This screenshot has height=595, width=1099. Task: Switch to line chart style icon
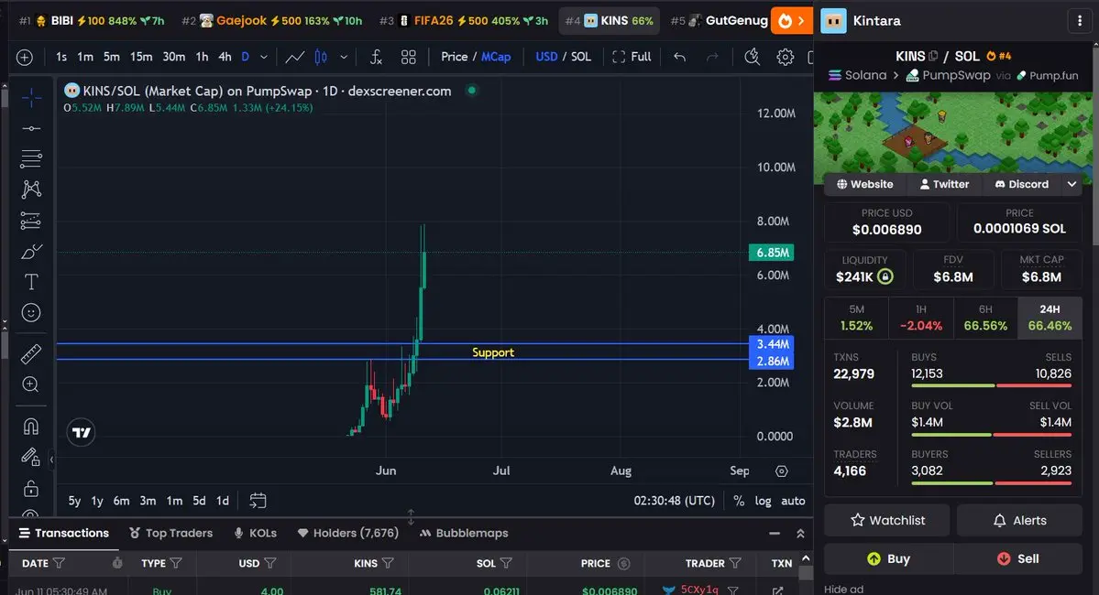[295, 57]
